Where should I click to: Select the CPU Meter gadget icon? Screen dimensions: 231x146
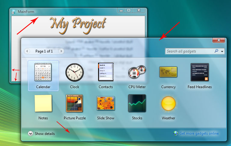(137, 72)
